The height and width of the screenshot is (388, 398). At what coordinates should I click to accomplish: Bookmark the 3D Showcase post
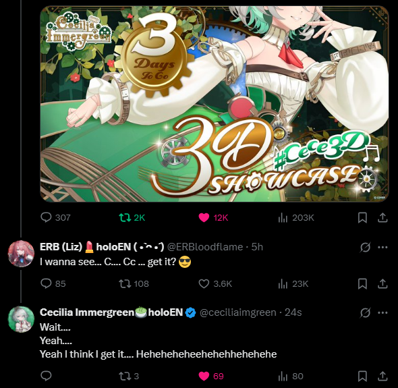(x=362, y=217)
